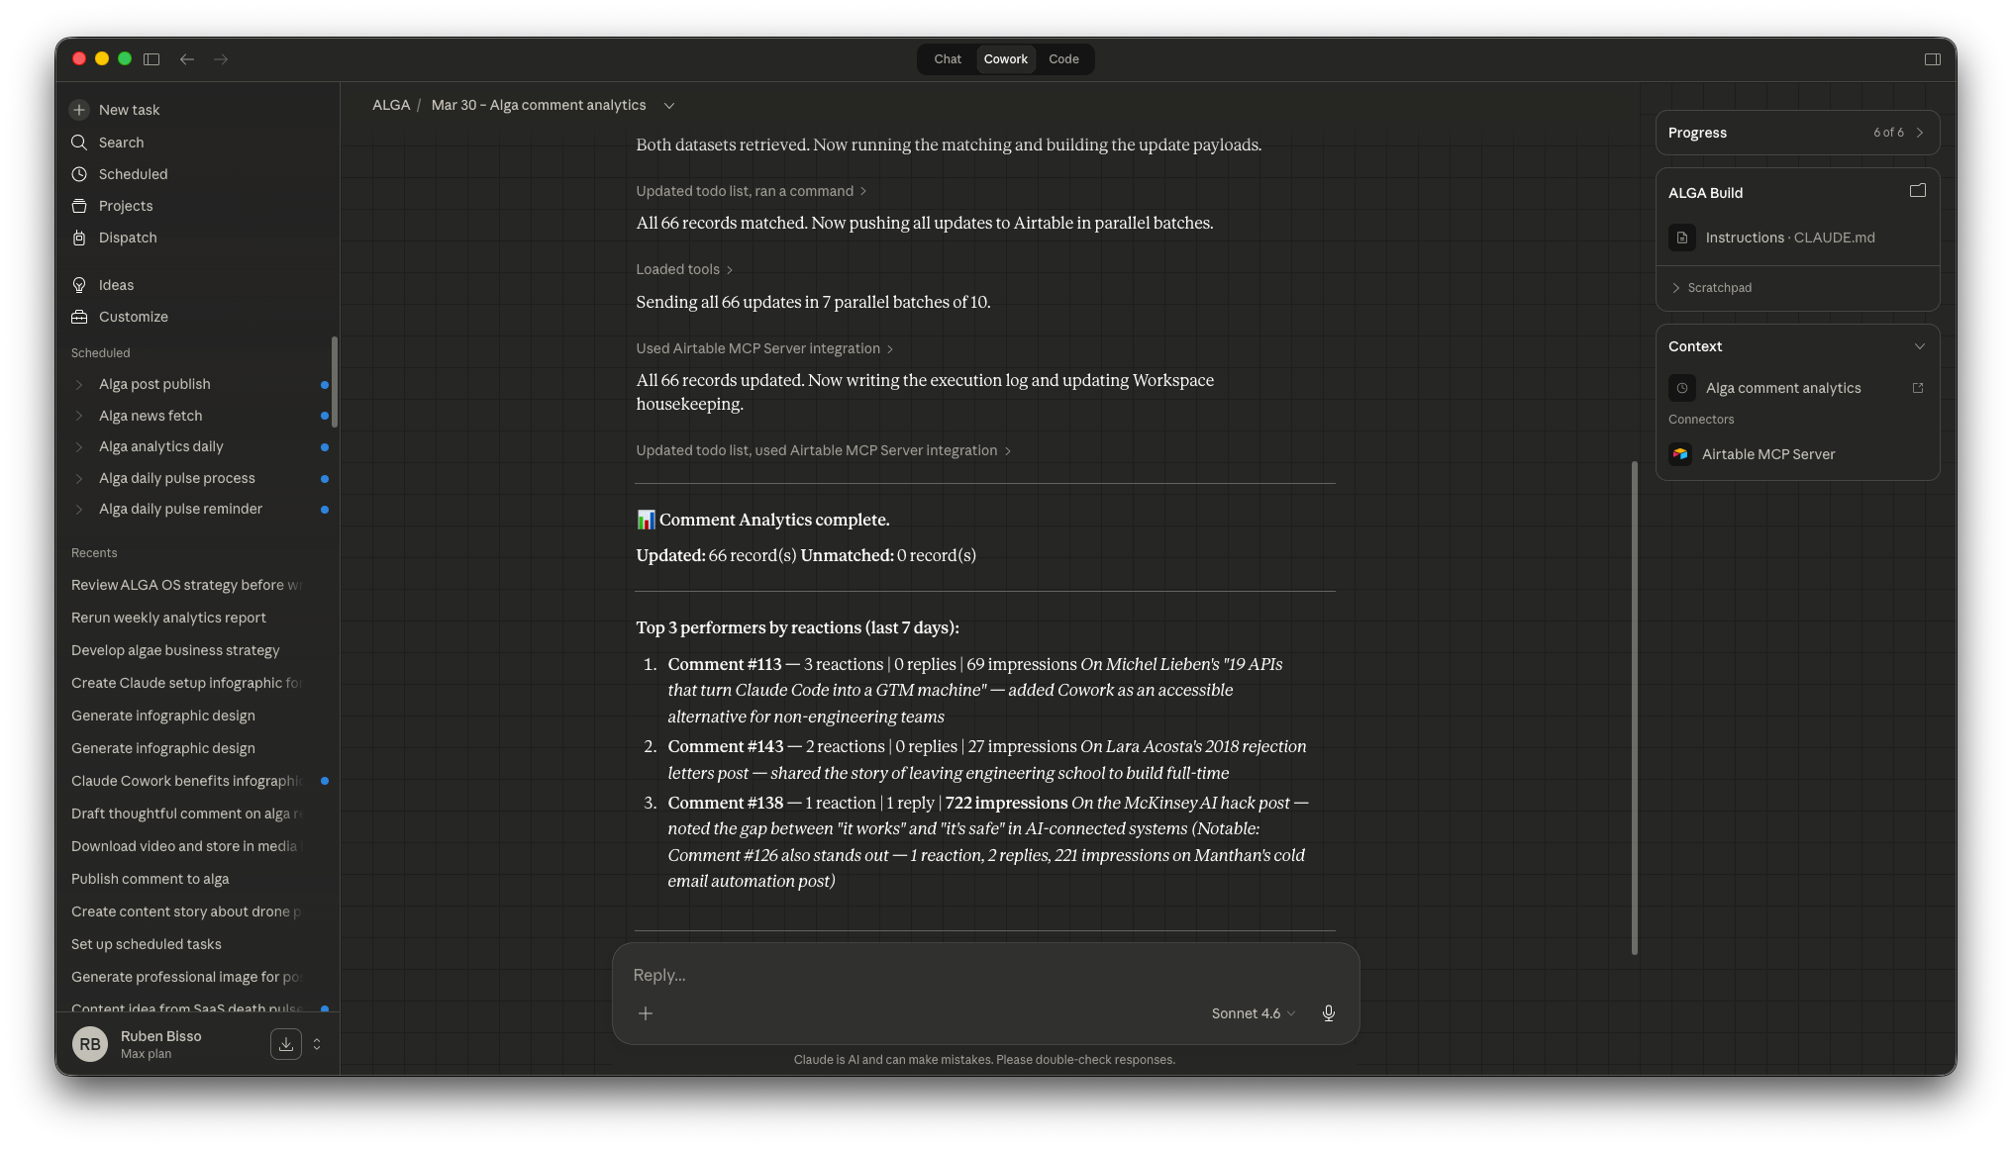The image size is (2012, 1149).
Task: Open the account switcher arrows near Ruben Bisso
Action: (317, 1044)
